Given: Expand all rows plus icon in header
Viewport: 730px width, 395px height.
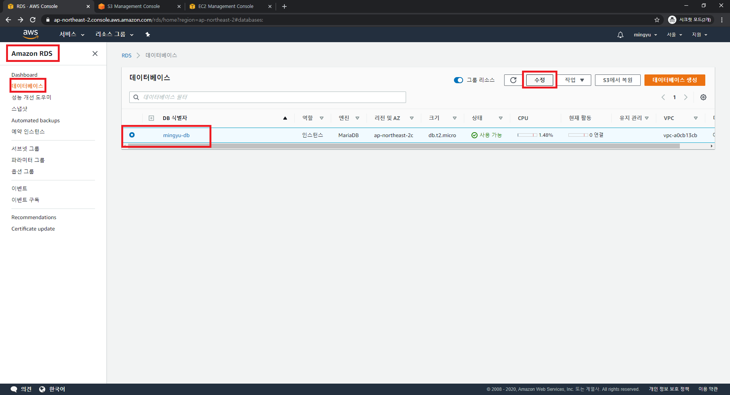Looking at the screenshot, I should click(x=151, y=118).
